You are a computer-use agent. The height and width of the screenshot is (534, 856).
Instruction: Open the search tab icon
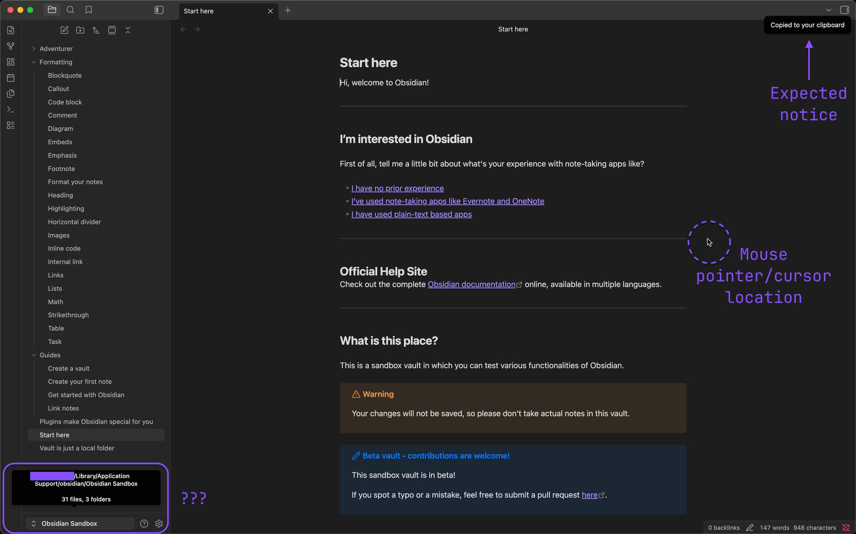tap(70, 10)
